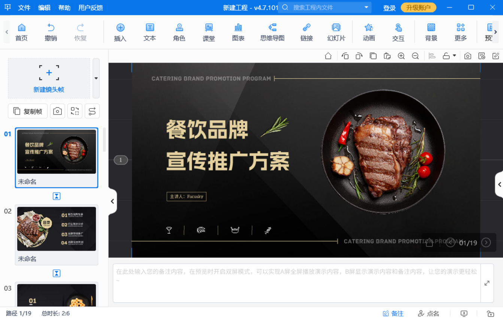Image resolution: width=503 pixels, height=318 pixels.
Task: Open the history panel icon in canvas toolbar
Action: click(x=482, y=56)
